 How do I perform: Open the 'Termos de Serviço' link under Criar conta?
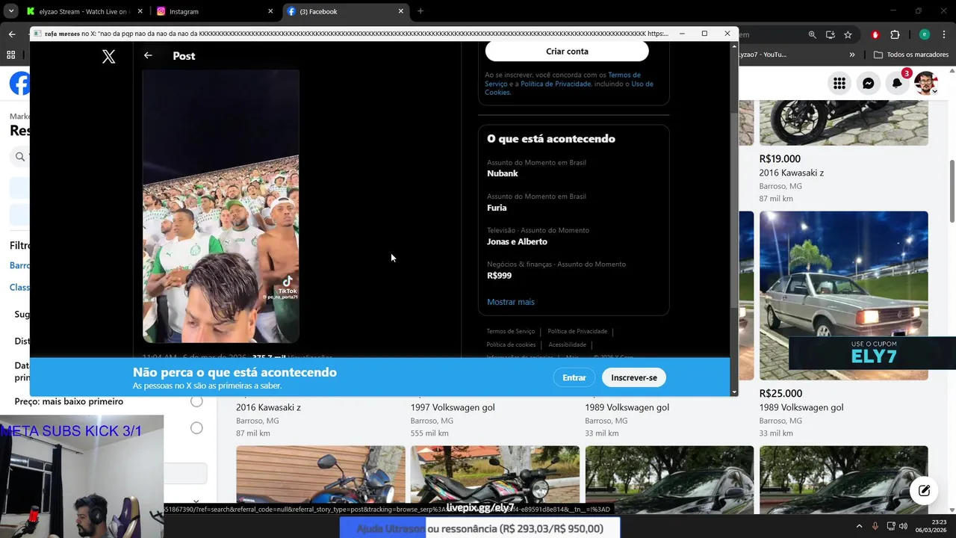coord(562,79)
